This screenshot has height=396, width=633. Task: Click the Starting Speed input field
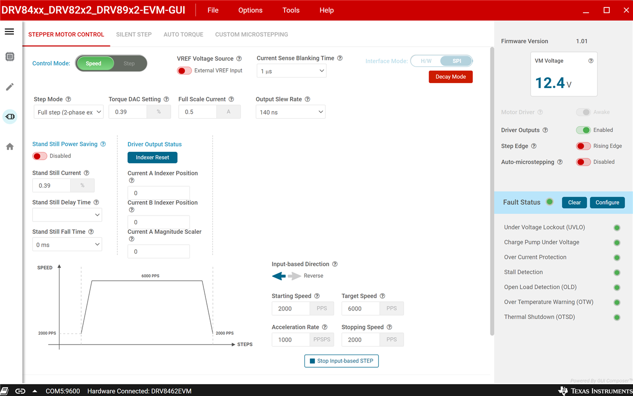(291, 308)
